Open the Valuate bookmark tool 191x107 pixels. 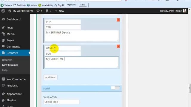click(6, 5)
